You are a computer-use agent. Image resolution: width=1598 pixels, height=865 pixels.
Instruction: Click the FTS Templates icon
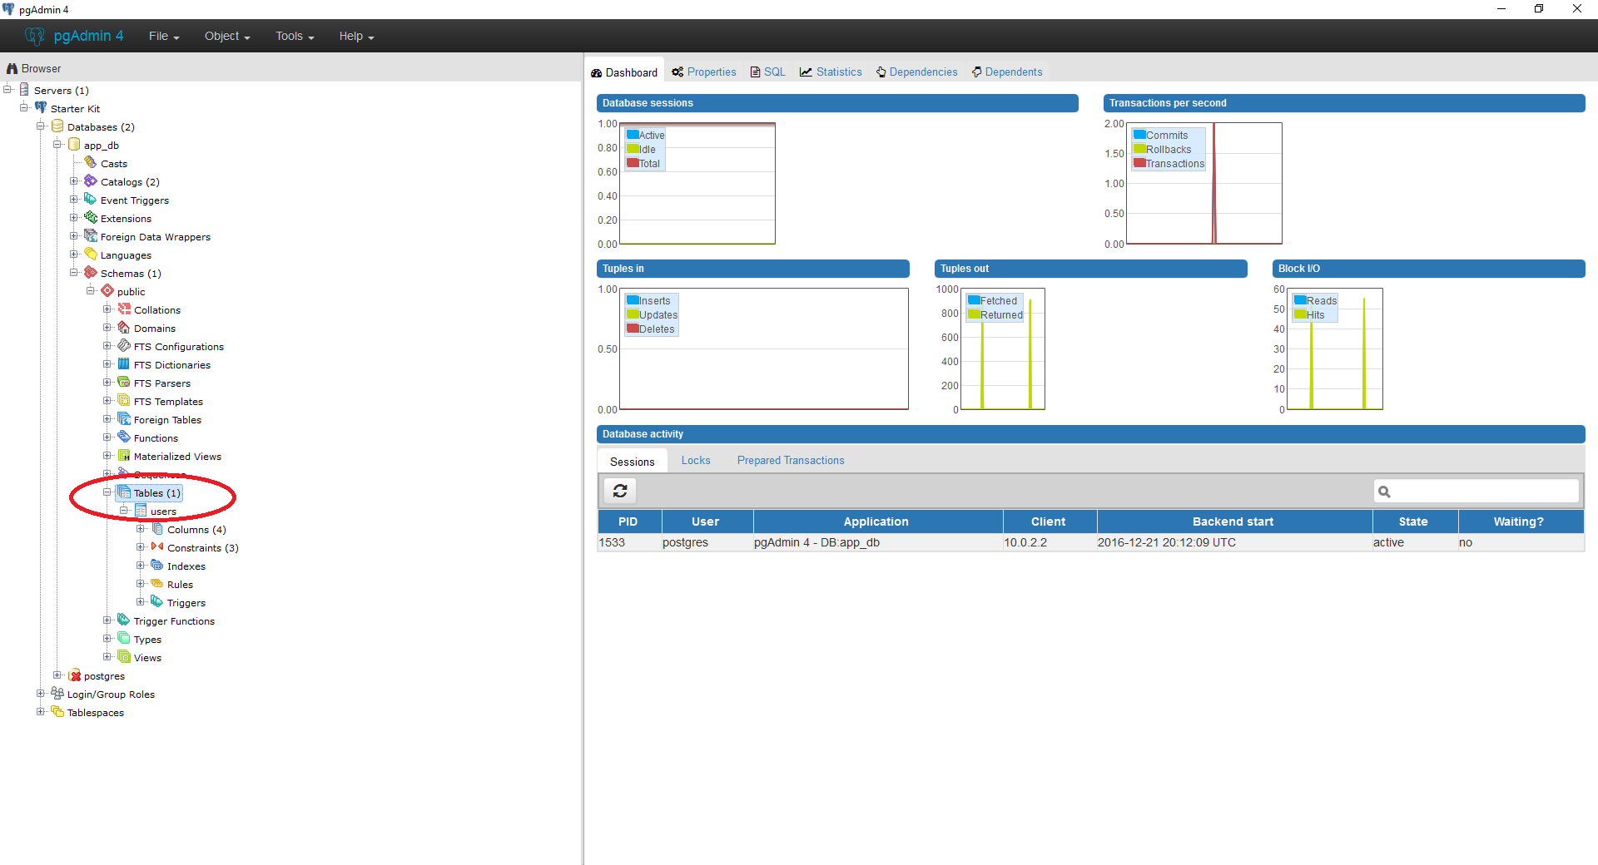pos(124,401)
